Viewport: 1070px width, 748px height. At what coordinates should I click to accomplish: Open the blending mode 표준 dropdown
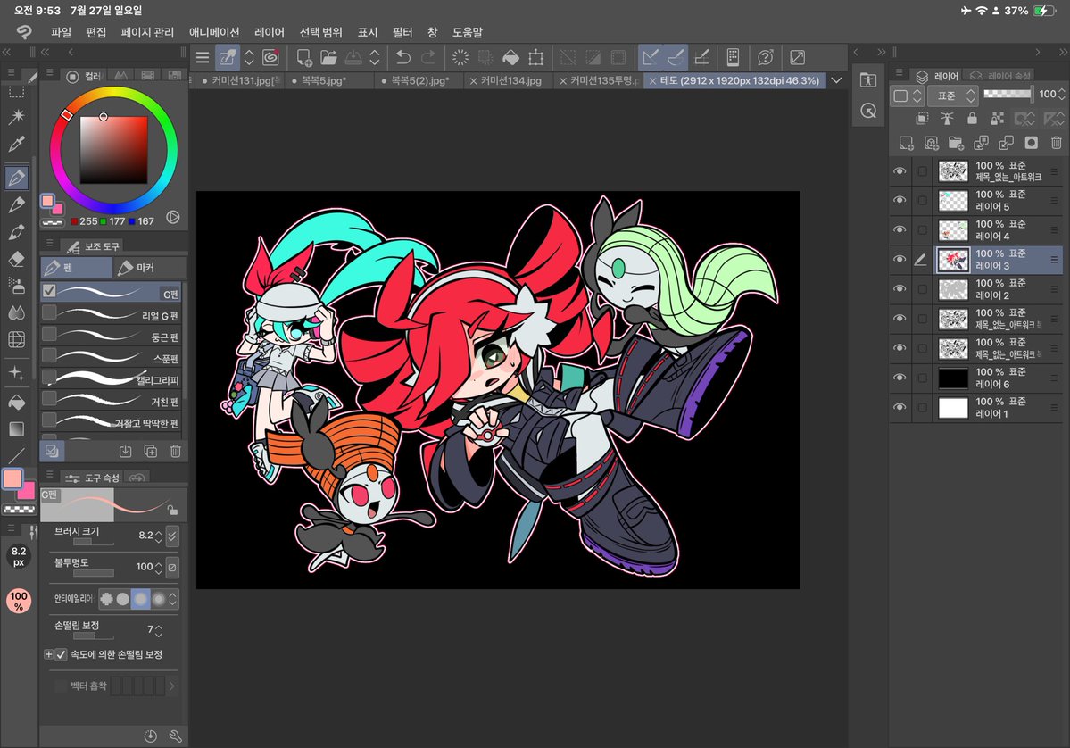pyautogui.click(x=954, y=96)
